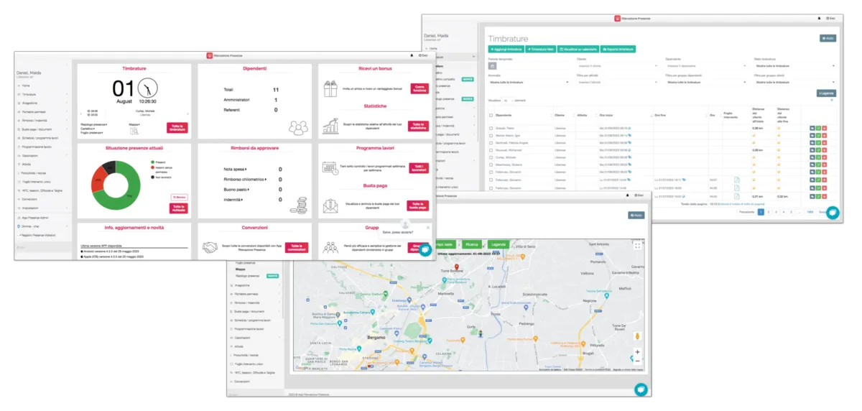Open Cliente filter dropdown

pos(618,65)
